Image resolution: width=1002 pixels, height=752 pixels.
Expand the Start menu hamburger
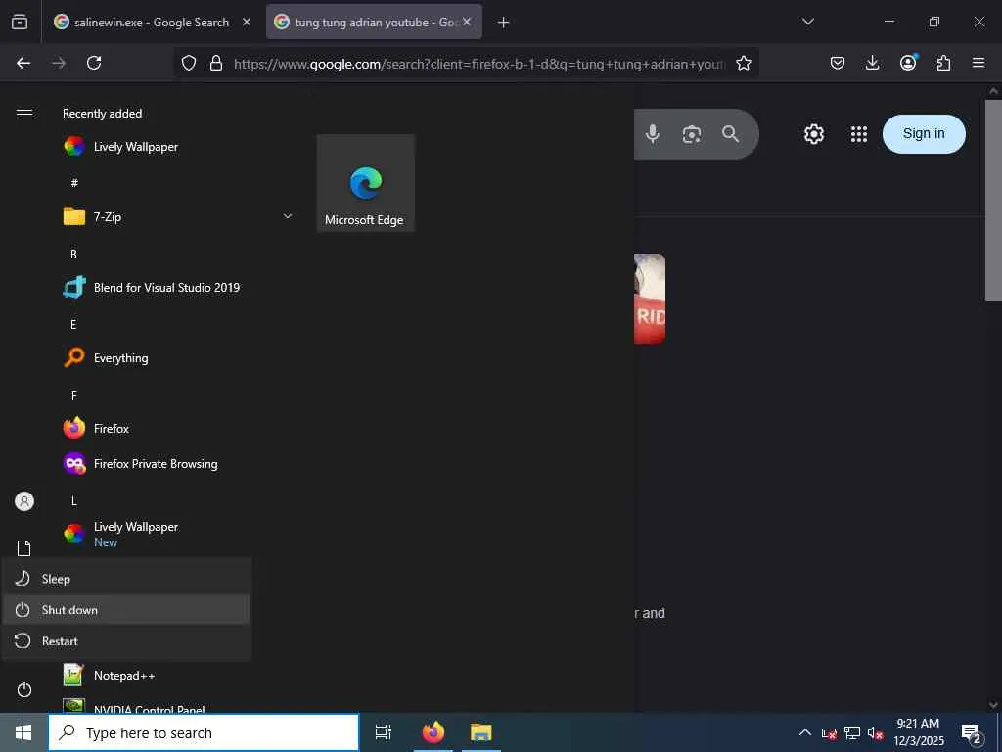(x=24, y=114)
